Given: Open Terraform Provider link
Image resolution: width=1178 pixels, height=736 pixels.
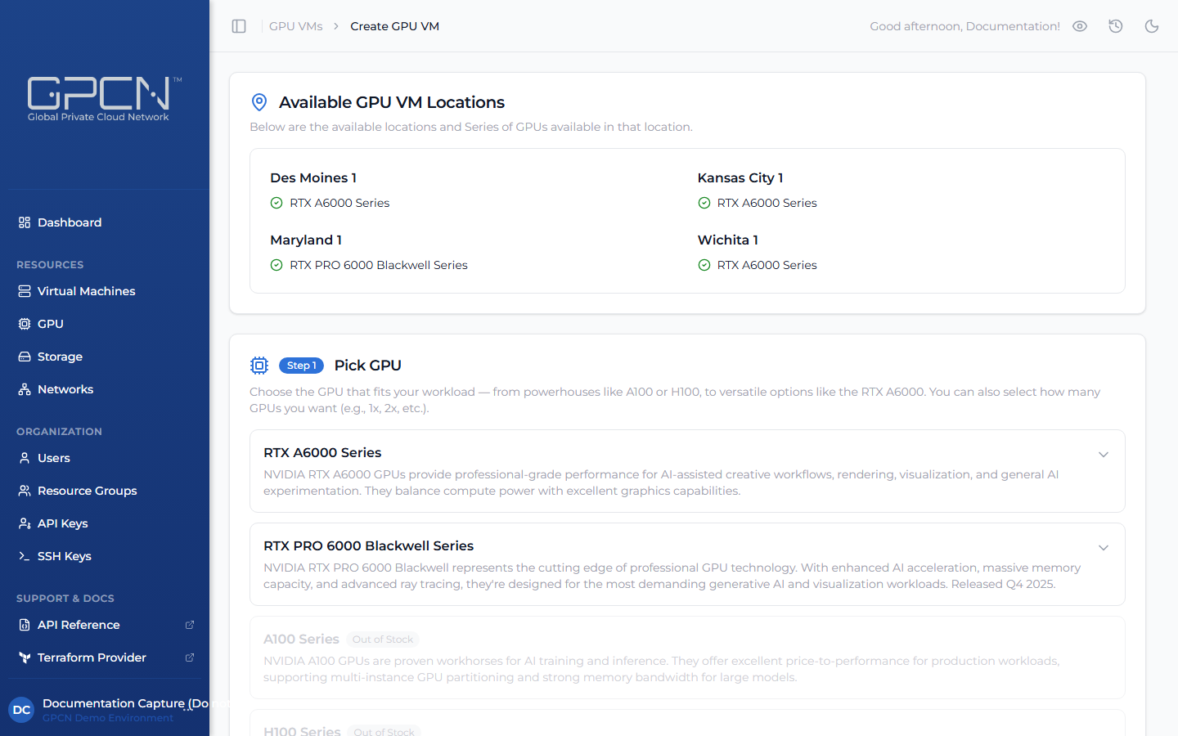Looking at the screenshot, I should (104, 657).
